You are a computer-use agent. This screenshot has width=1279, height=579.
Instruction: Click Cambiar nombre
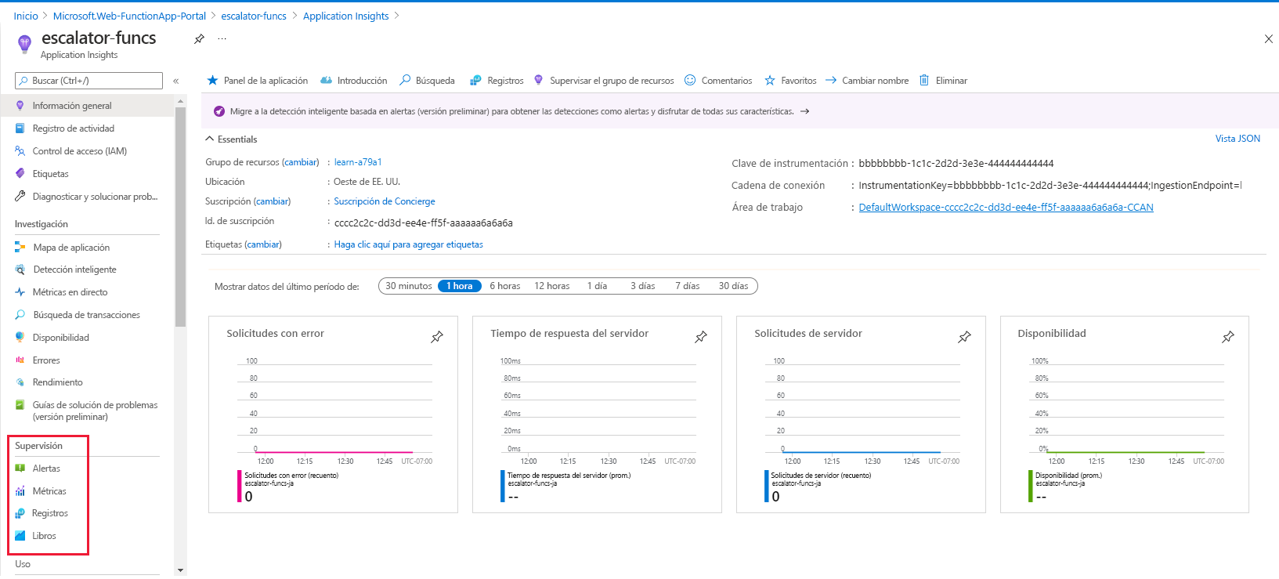tap(867, 81)
